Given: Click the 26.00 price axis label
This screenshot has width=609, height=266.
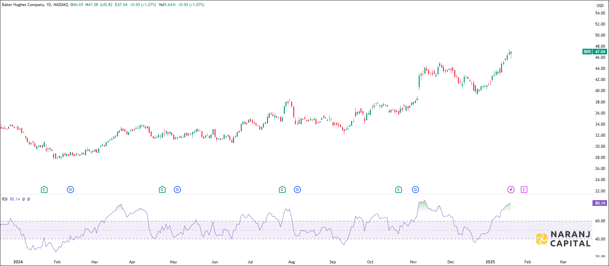Looking at the screenshot, I should [x=600, y=169].
